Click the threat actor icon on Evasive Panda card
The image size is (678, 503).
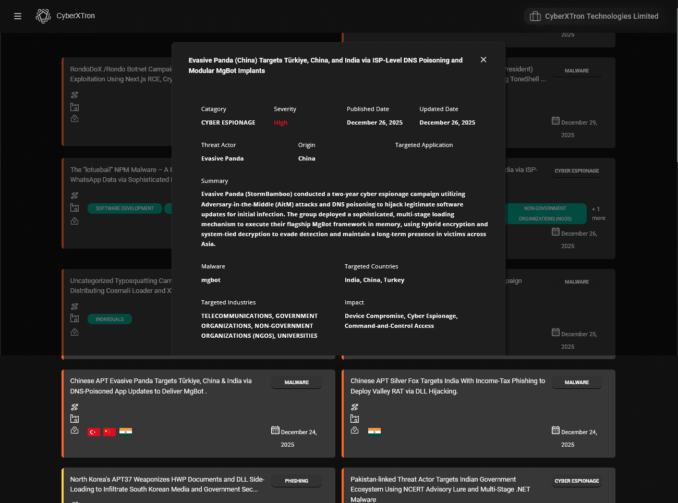[75, 407]
